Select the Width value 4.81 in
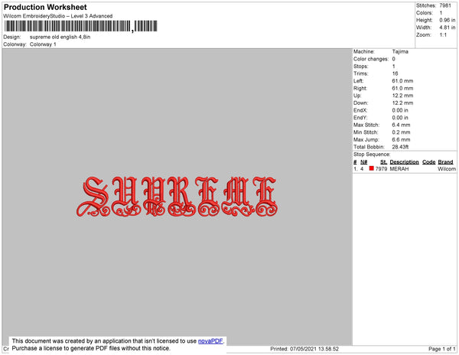Viewport: 459px width, 355px height. [448, 28]
